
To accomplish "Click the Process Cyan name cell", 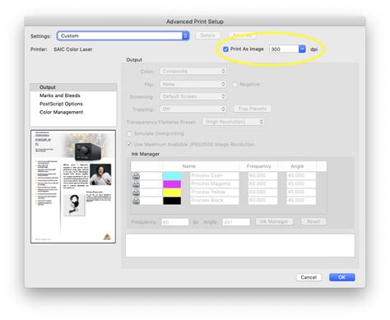I will 215,175.
